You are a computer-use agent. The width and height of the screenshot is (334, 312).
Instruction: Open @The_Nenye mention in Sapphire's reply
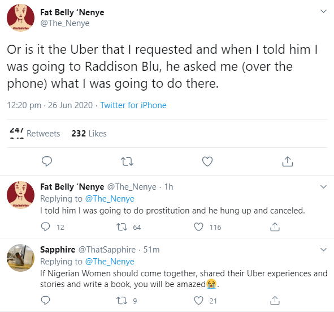pos(110,262)
